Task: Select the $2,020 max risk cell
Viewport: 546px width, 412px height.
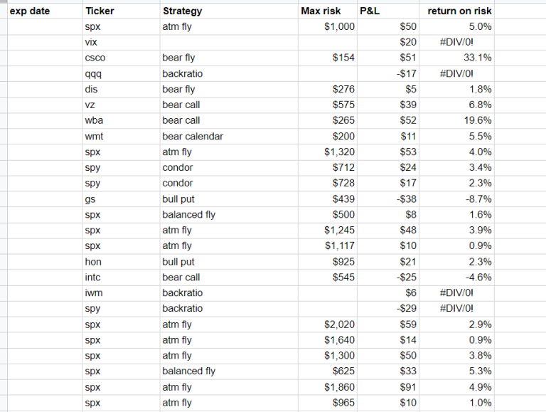Action: [339, 324]
